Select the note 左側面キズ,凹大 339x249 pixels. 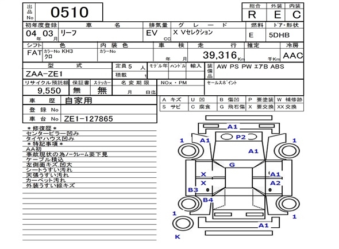(49, 165)
